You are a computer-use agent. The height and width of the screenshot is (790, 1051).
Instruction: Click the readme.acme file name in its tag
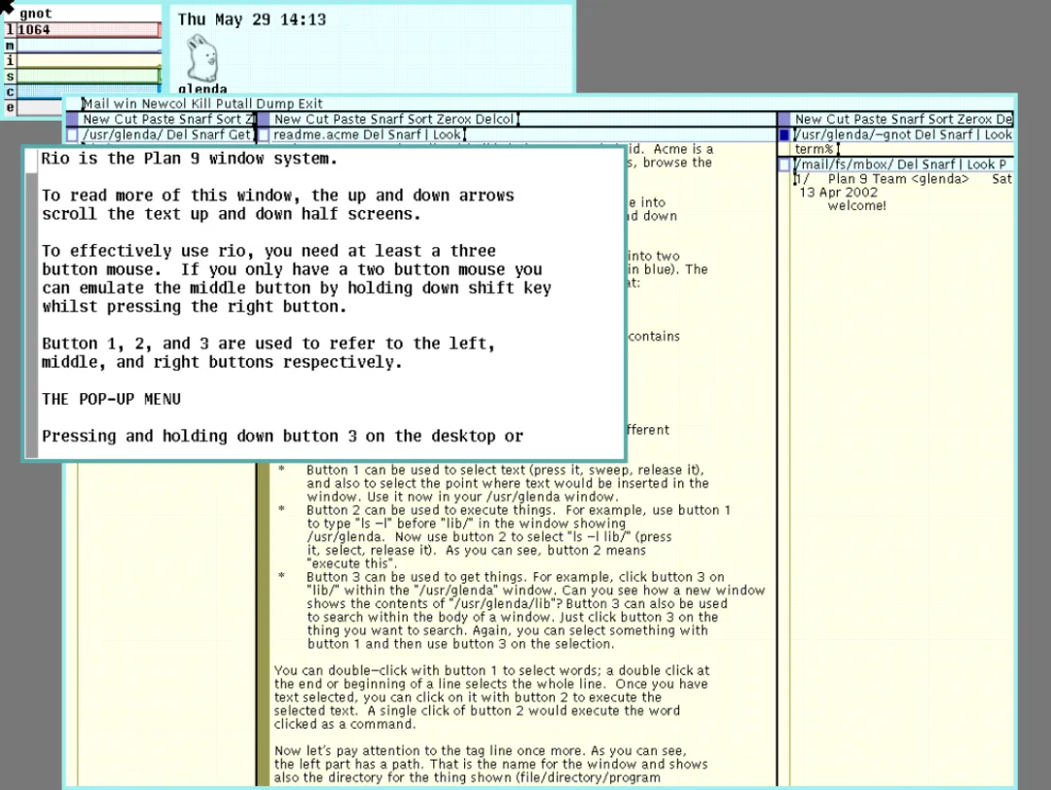click(318, 134)
